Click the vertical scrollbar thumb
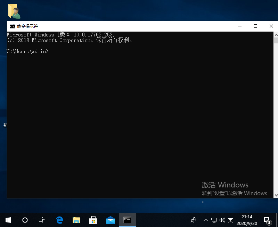The image size is (278, 227). [x=276, y=40]
